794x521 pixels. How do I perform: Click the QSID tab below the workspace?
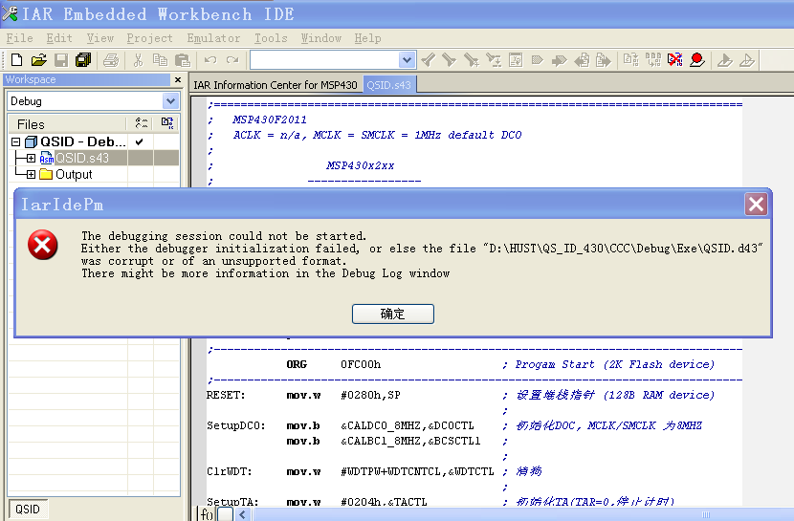(28, 509)
